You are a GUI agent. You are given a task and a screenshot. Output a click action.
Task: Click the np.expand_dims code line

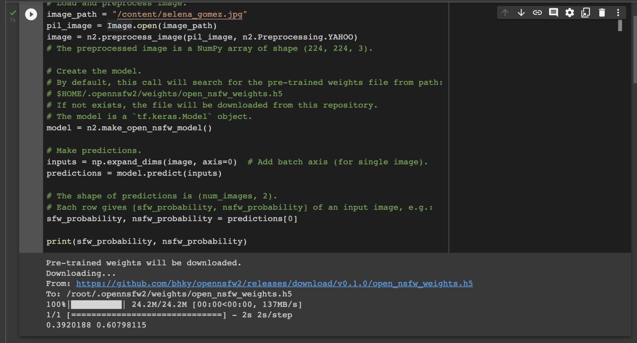coord(141,162)
